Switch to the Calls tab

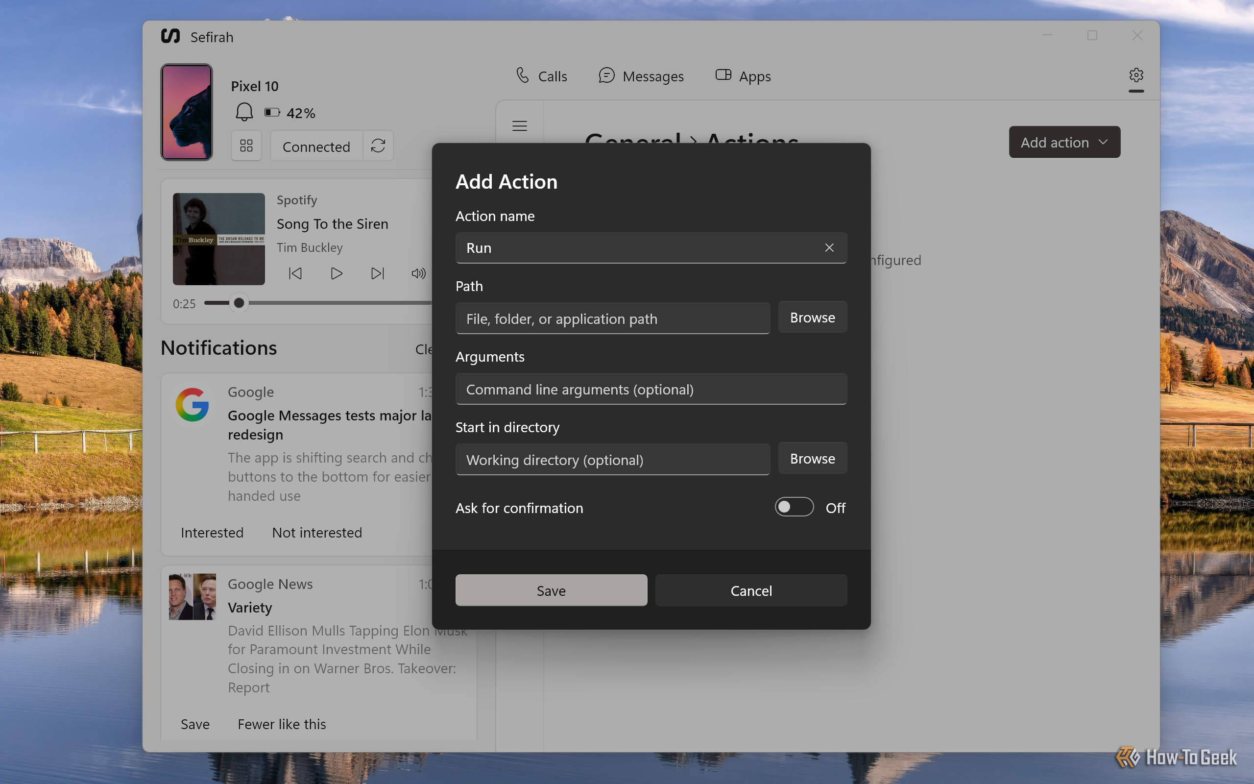pos(541,76)
